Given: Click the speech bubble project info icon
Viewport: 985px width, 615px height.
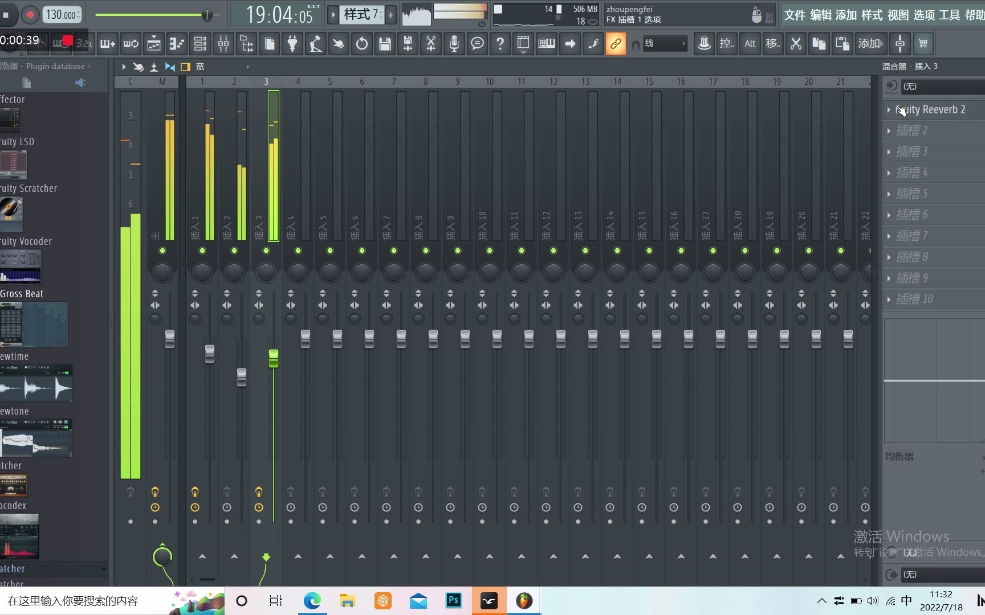Looking at the screenshot, I should 477,43.
